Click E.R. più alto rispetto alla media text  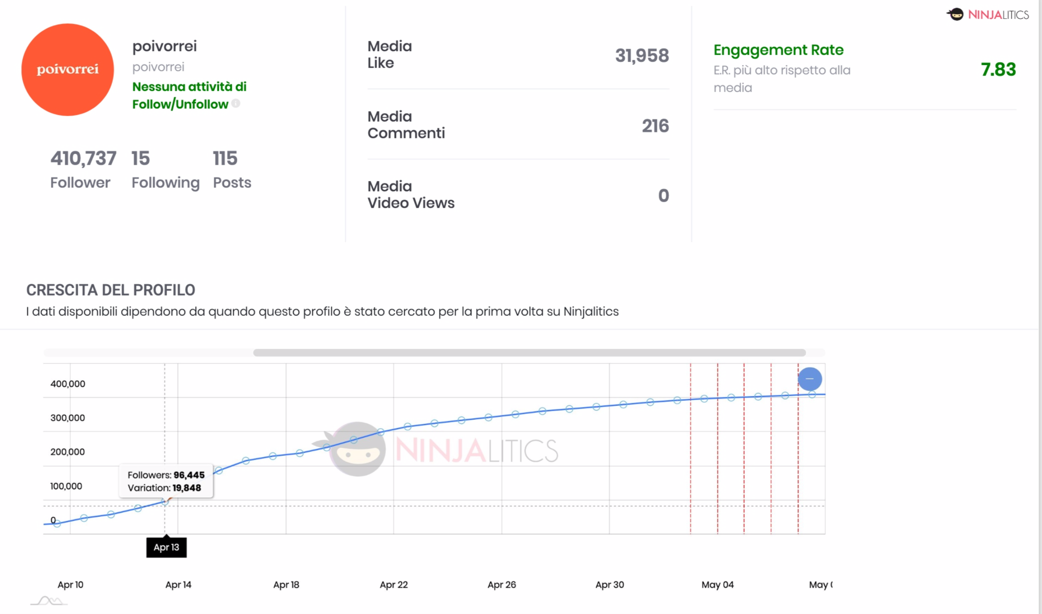pyautogui.click(x=782, y=79)
